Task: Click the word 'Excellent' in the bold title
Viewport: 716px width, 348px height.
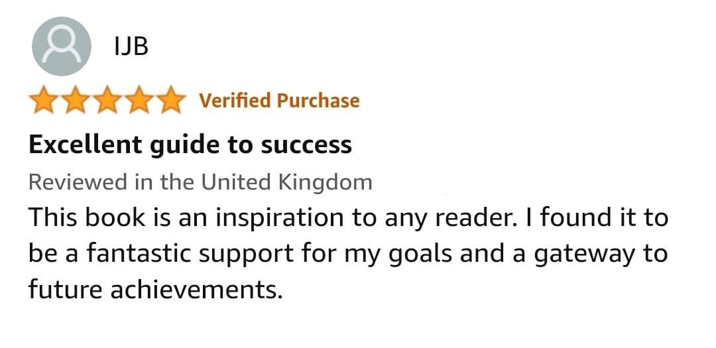Action: tap(85, 145)
